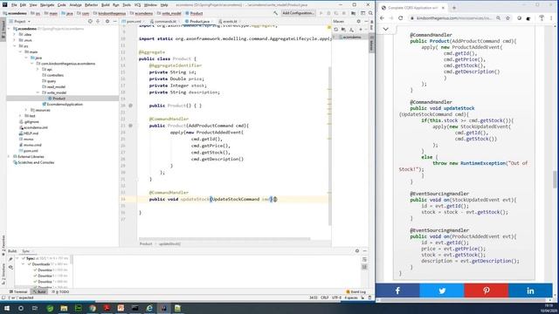Expand ecomdemo in Maven panel
This screenshot has height=314, width=559.
point(335,37)
